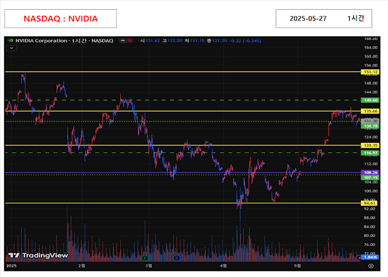
Task: Click the 104.00 price axis tick
Action: pos(370,182)
